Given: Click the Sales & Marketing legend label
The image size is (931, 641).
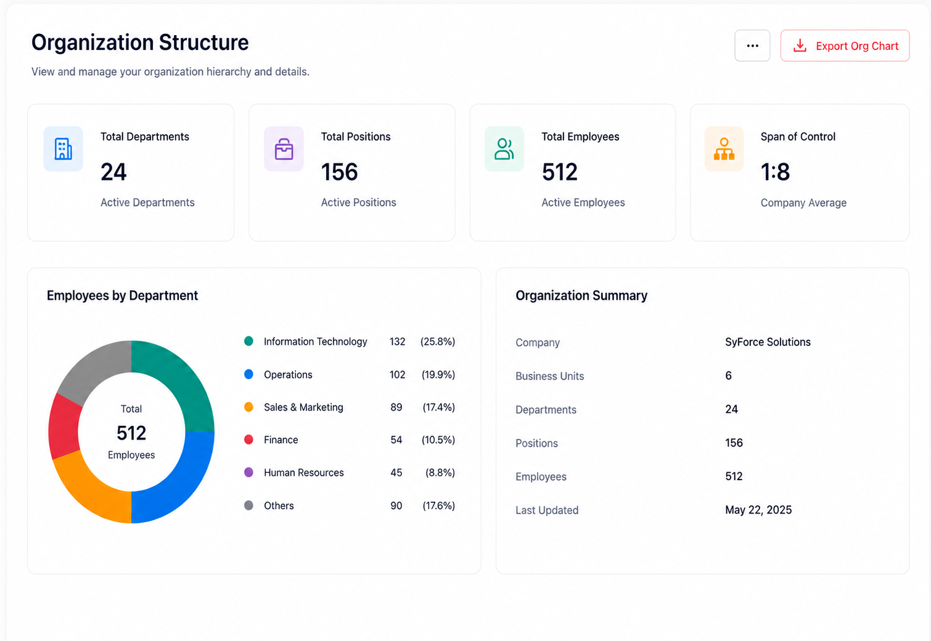Looking at the screenshot, I should tap(303, 407).
